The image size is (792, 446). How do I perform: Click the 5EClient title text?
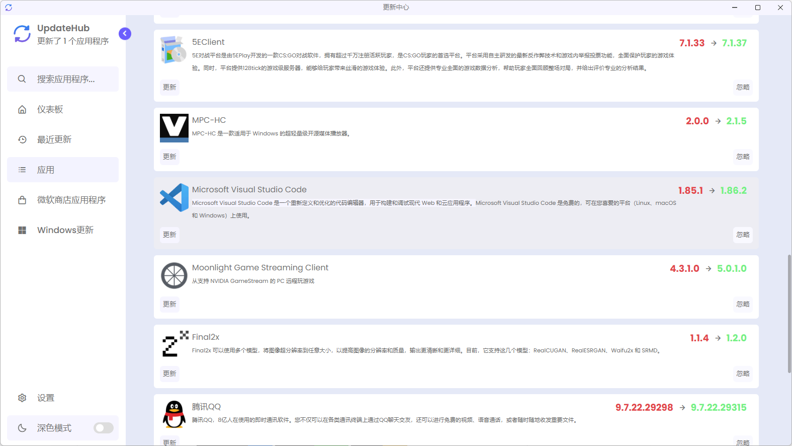pos(208,42)
